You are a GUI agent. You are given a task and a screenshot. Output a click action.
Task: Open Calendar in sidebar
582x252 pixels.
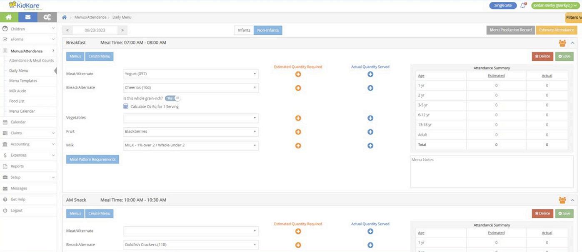(x=28, y=122)
